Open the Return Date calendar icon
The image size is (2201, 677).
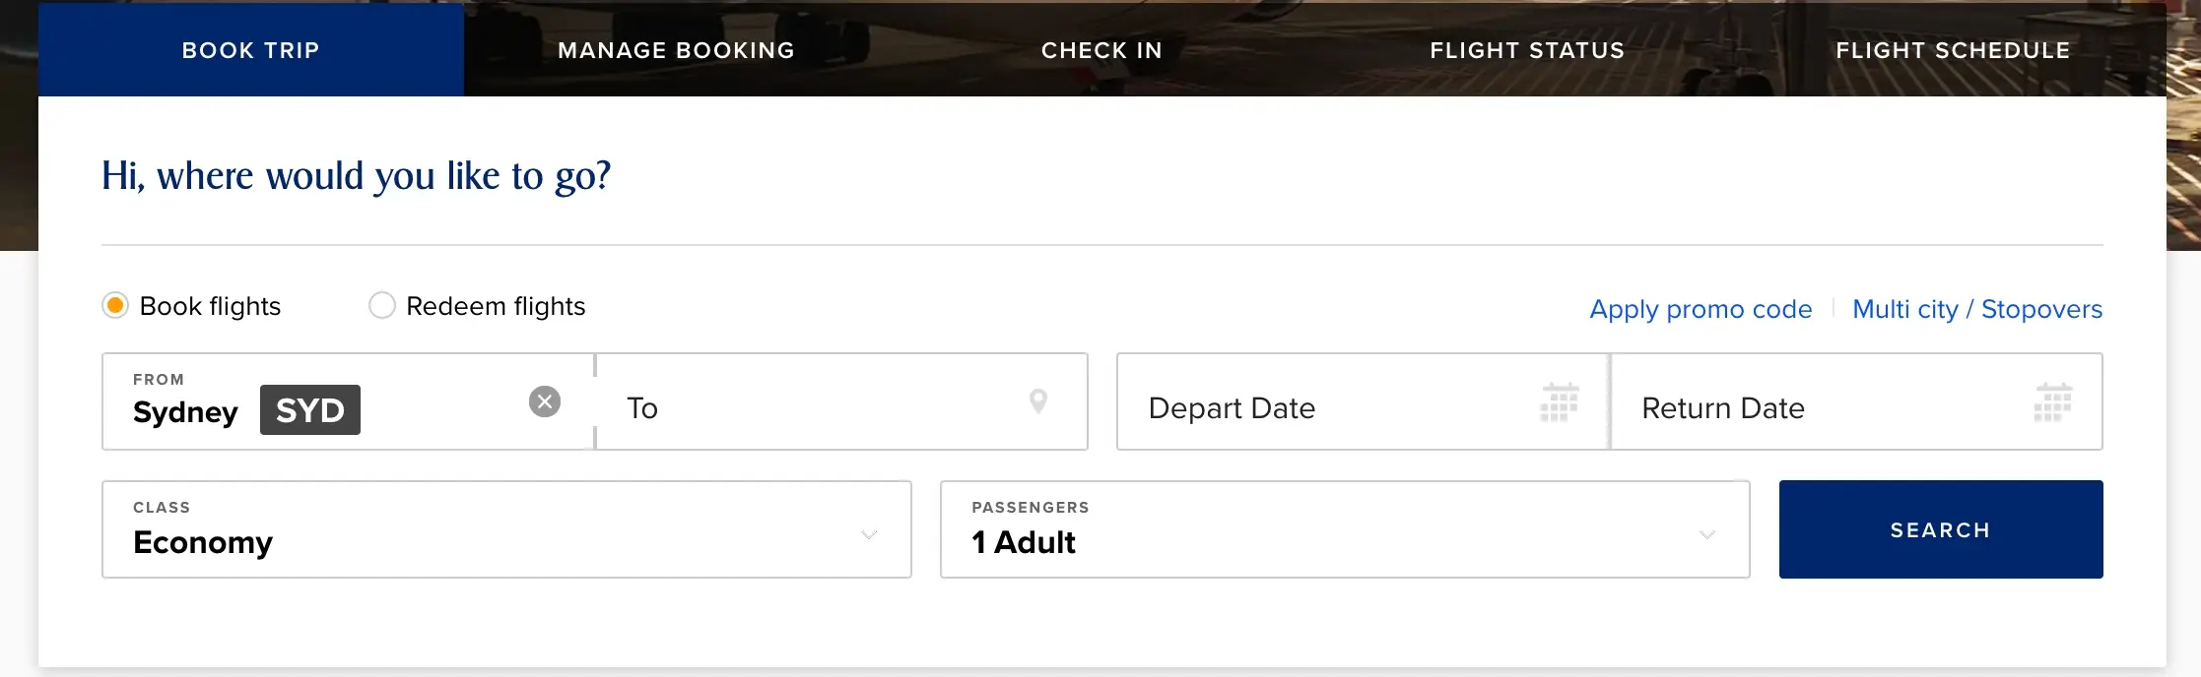pos(2053,402)
